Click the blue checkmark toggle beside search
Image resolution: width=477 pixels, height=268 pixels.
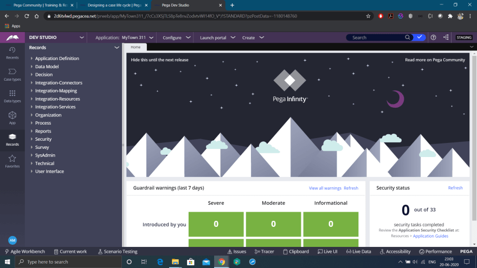point(420,37)
